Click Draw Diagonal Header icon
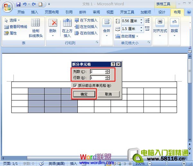 point(35,26)
